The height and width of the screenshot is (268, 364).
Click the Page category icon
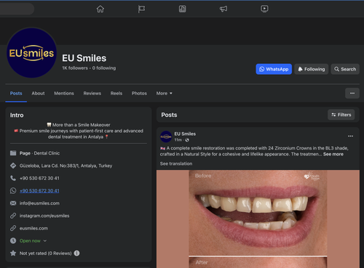point(13,153)
